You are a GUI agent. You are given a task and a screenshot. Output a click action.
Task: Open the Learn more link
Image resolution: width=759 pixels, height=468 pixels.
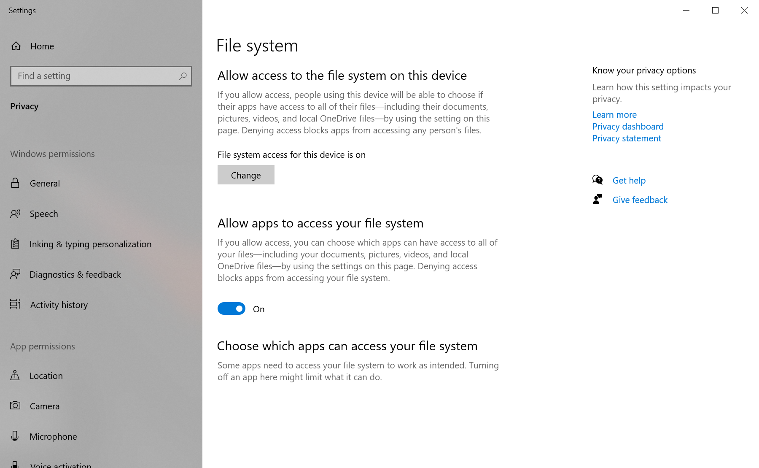(x=614, y=114)
